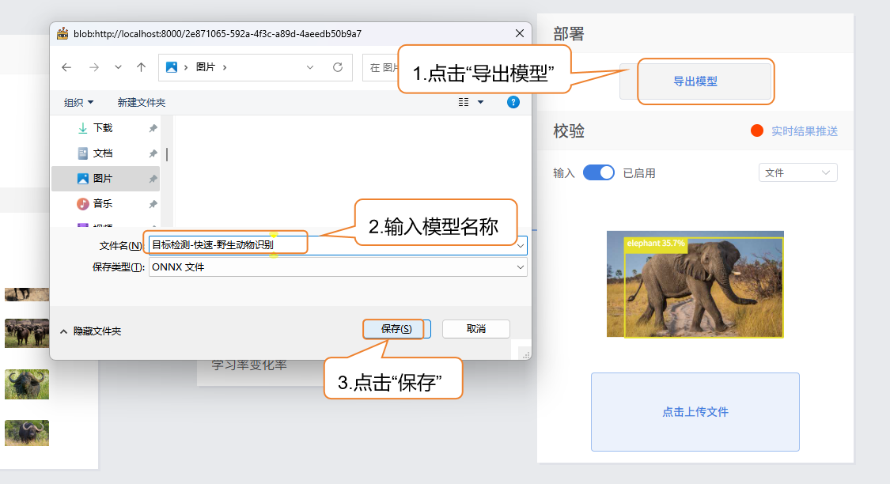Click 新建文件夹 in dialog toolbar
This screenshot has width=890, height=484.
pos(141,102)
